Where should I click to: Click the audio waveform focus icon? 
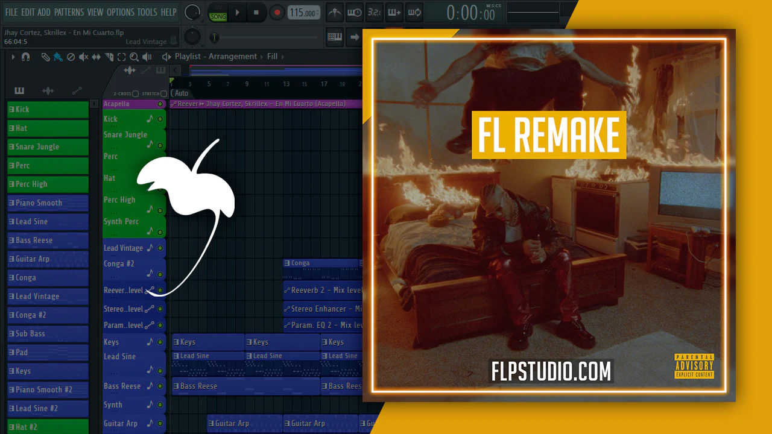point(130,71)
